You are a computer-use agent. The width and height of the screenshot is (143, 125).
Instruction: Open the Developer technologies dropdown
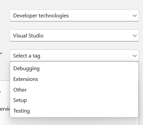(74, 15)
